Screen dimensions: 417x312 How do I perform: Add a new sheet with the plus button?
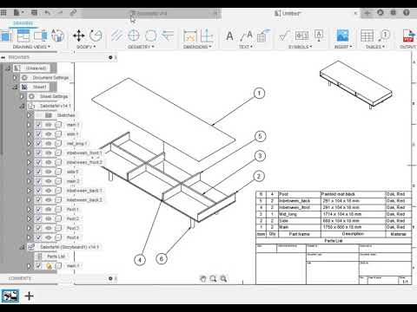[x=29, y=296]
